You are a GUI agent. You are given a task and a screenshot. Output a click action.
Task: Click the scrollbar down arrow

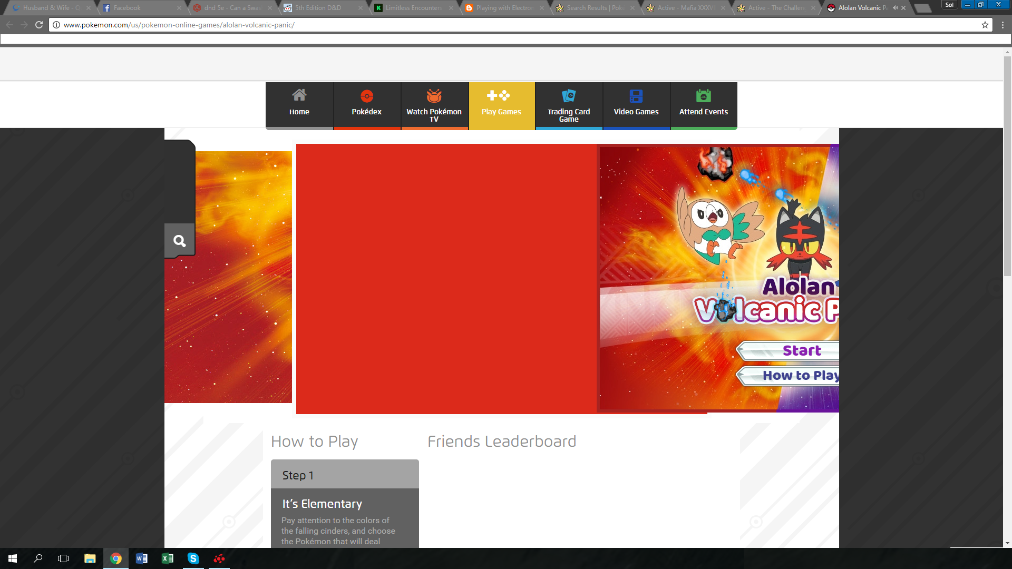(1007, 543)
